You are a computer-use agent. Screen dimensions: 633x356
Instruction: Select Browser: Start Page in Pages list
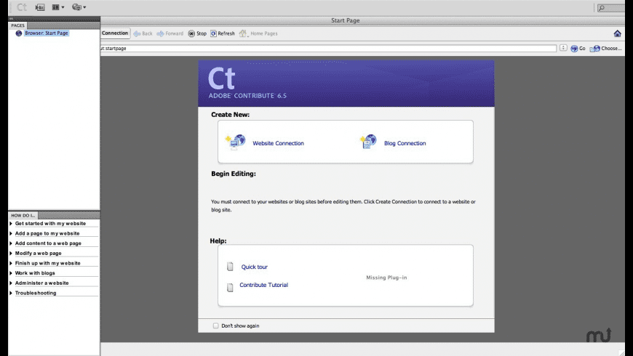click(47, 33)
